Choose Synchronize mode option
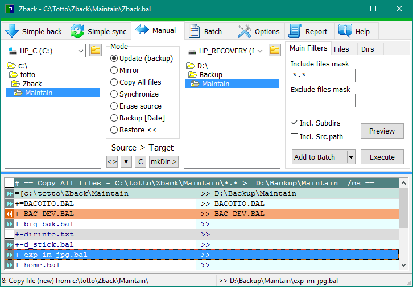Image resolution: width=413 pixels, height=287 pixels. click(114, 94)
